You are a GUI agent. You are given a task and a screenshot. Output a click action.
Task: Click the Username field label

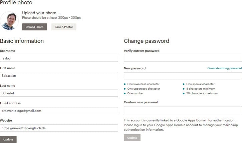(8, 51)
